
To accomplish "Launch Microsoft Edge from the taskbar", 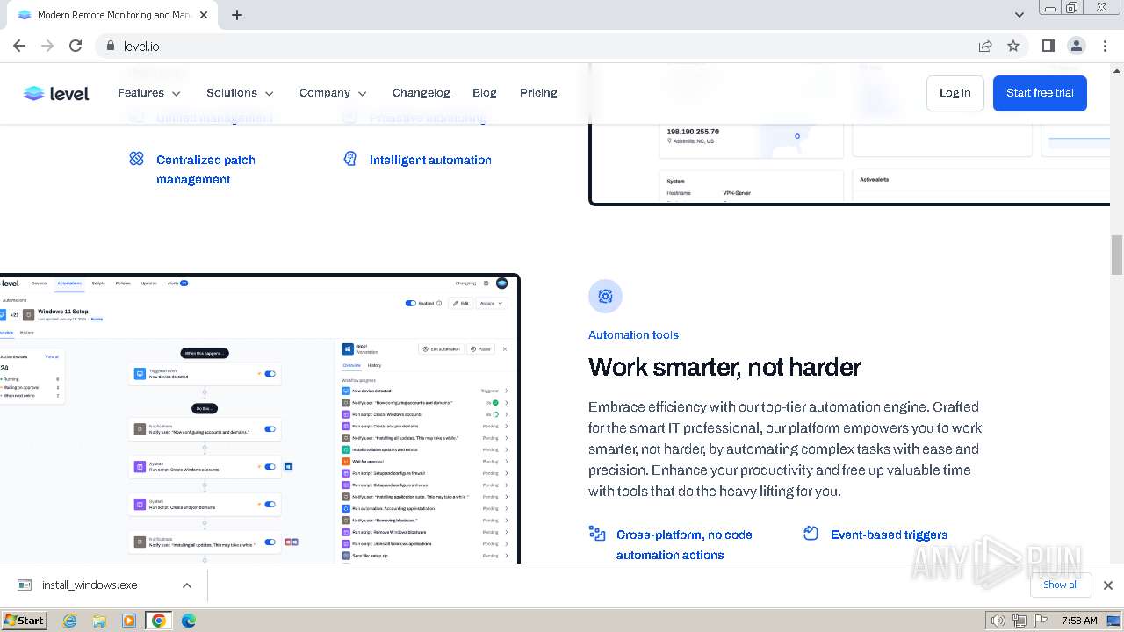I will [x=189, y=621].
